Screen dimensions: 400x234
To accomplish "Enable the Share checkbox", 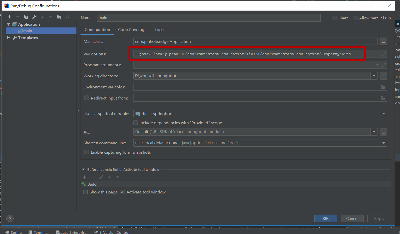I will pos(334,18).
